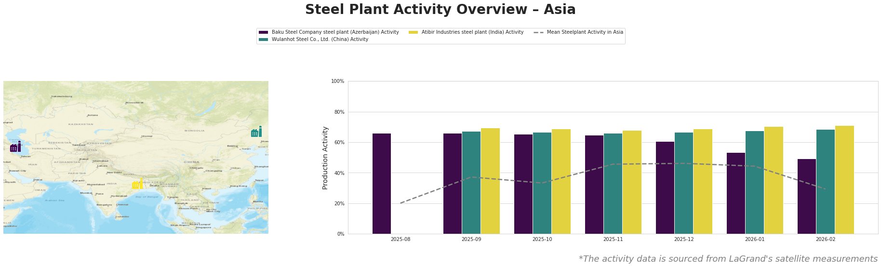Click the yellow Atibir bar for 2026-02
Viewport: 881px width, 267px height.
[x=844, y=180]
